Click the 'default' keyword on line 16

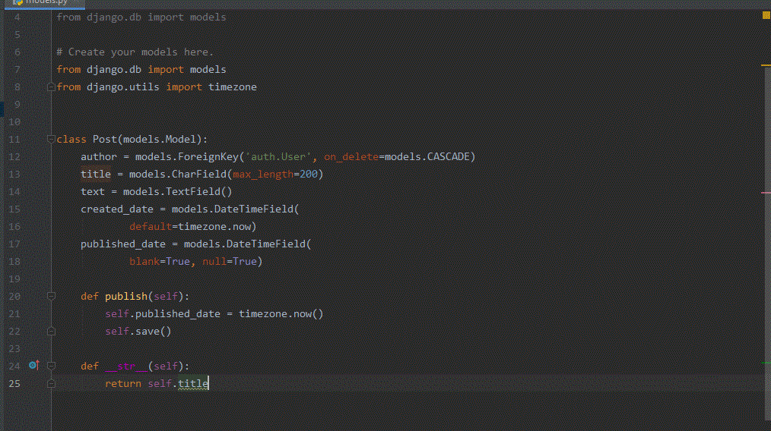[151, 227]
